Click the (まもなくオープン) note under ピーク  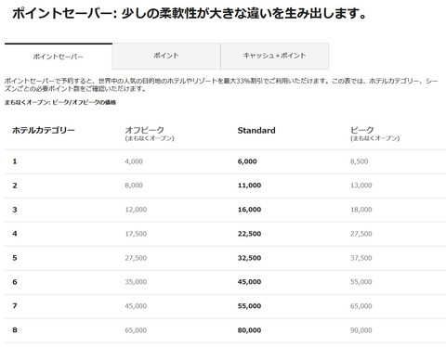(x=375, y=138)
